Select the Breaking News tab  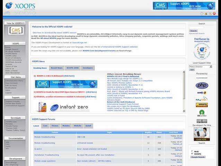click(x=40, y=68)
